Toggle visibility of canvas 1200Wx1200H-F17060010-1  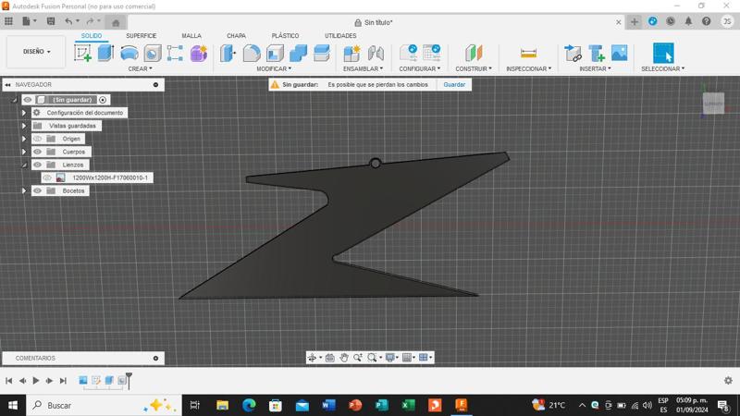pos(47,177)
